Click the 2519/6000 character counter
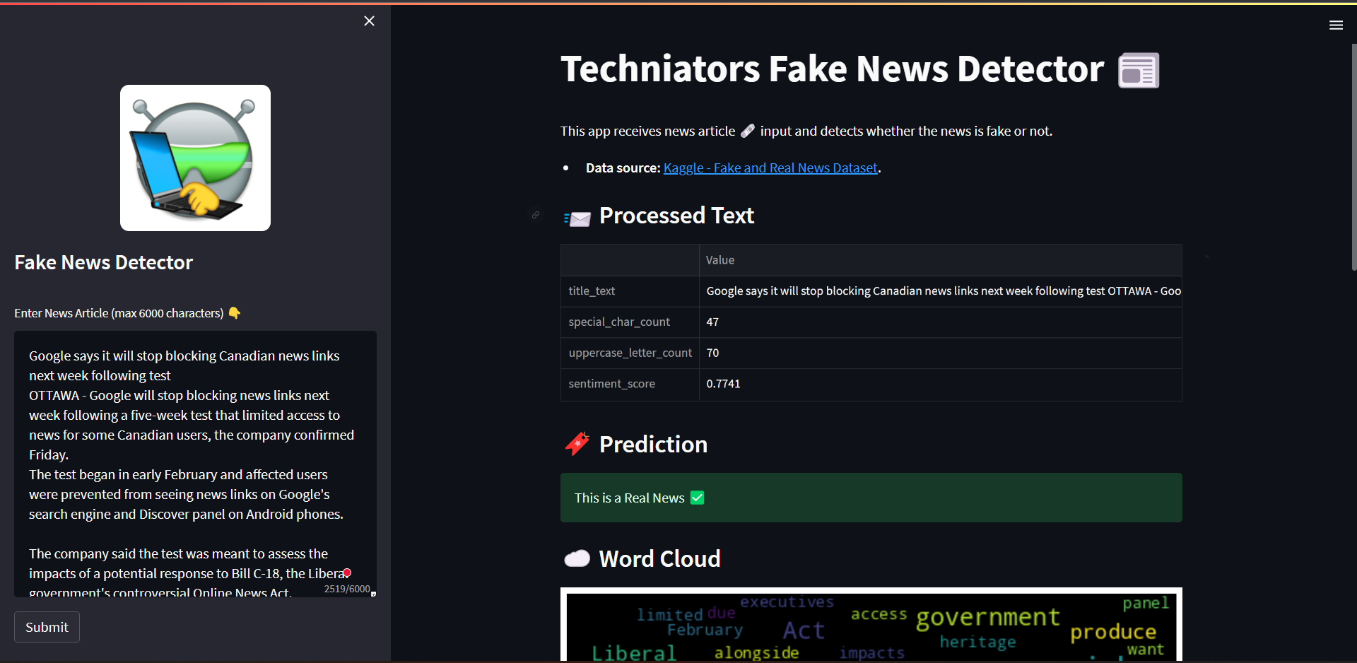 347,589
